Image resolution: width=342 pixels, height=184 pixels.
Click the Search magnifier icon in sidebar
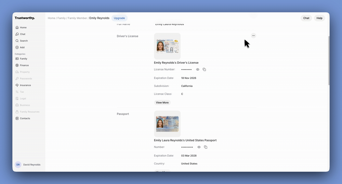click(17, 41)
